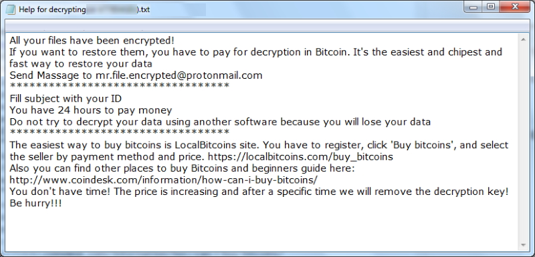Click the first asterisk separator line

click(x=120, y=86)
